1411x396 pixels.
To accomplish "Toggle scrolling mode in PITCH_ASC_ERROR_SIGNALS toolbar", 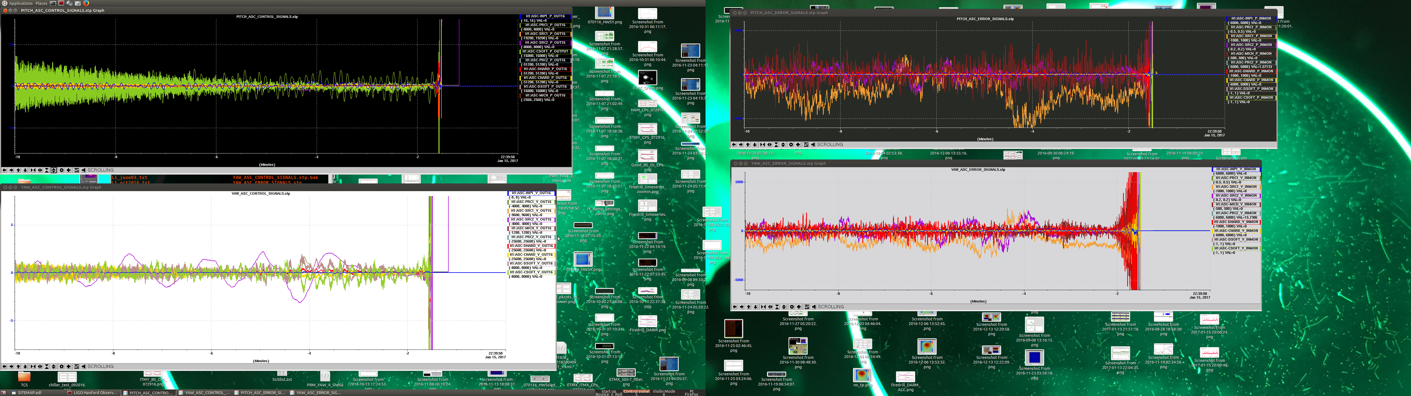I will pyautogui.click(x=814, y=145).
